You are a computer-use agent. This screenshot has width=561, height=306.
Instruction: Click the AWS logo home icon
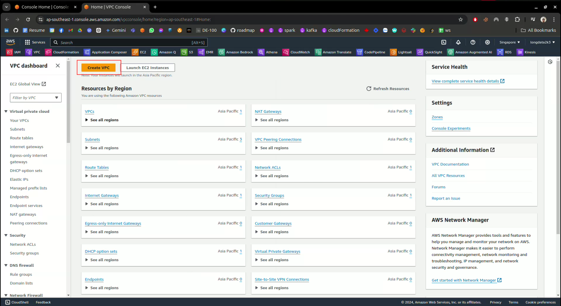tap(10, 42)
